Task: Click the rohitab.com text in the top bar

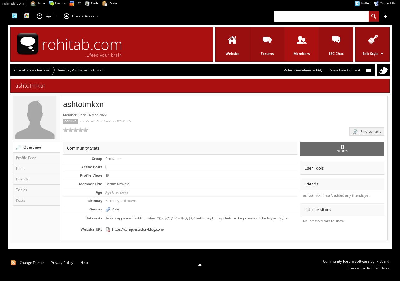Action: [13, 3]
